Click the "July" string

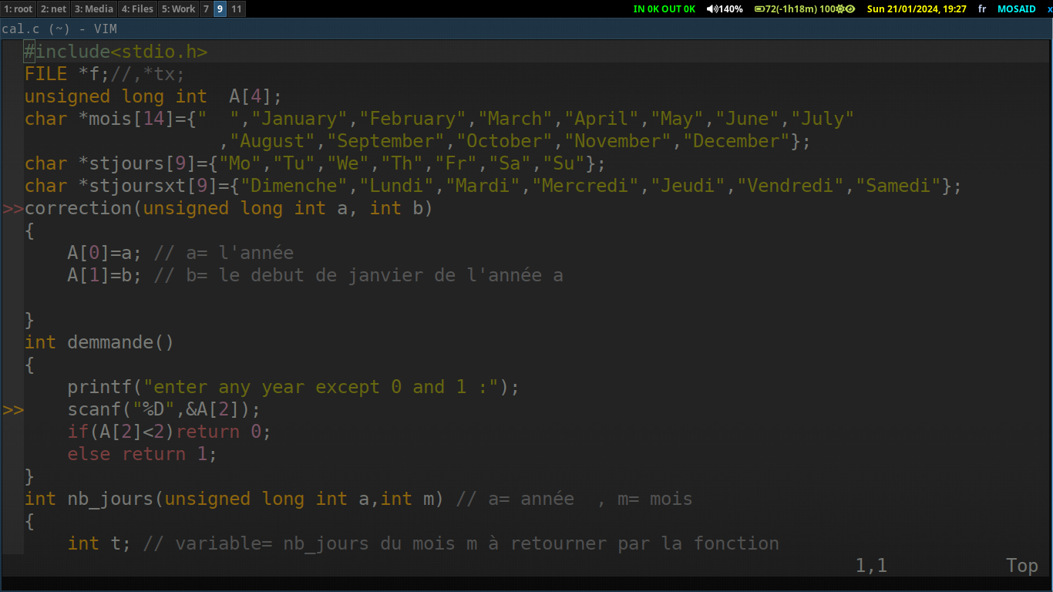tap(823, 119)
